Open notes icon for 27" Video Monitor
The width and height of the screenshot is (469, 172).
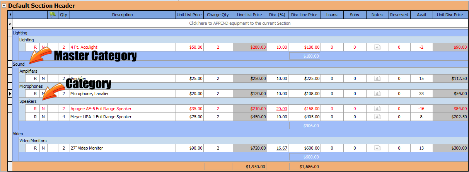click(x=377, y=148)
